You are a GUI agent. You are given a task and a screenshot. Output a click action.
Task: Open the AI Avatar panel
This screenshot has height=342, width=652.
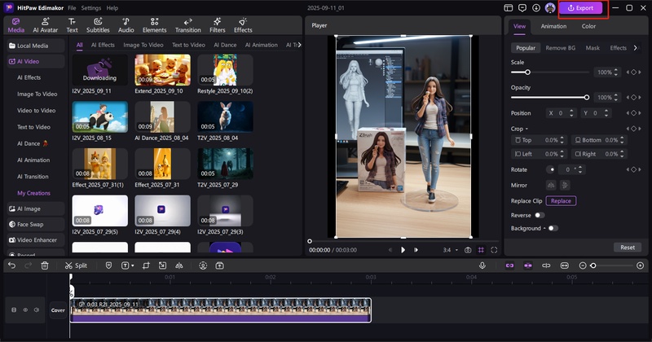(46, 25)
